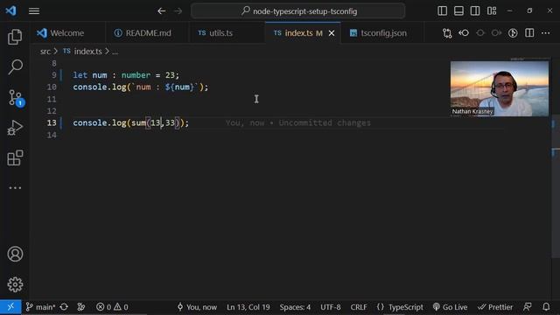Go forward using the right arrow

[178, 11]
